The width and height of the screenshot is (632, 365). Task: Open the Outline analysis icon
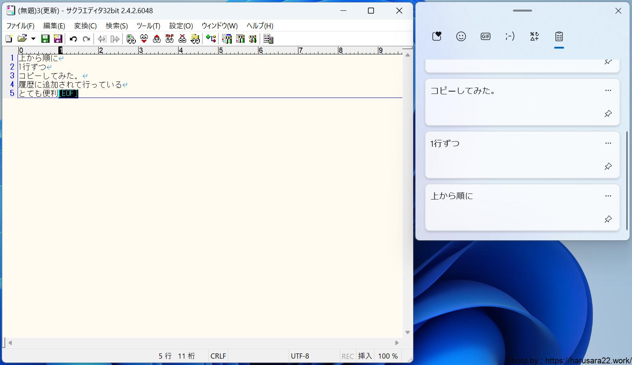pyautogui.click(x=268, y=39)
